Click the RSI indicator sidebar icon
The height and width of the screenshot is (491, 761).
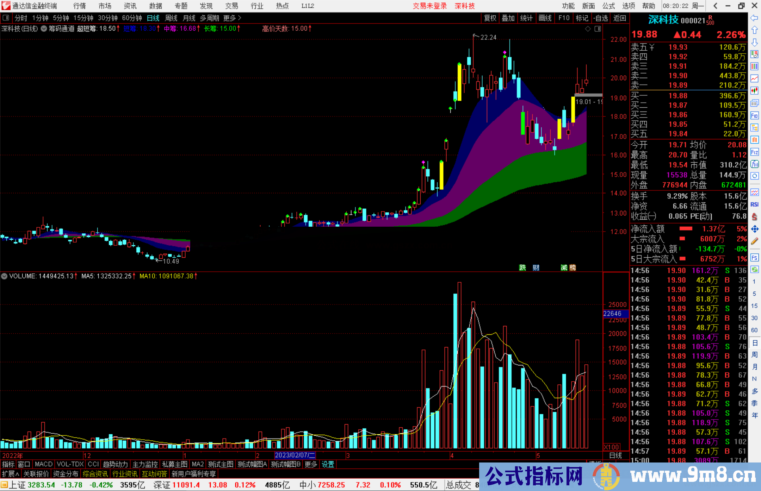[754, 204]
